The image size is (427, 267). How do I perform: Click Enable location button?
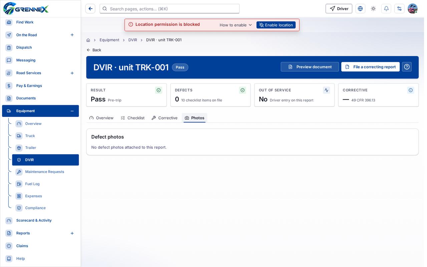276,25
